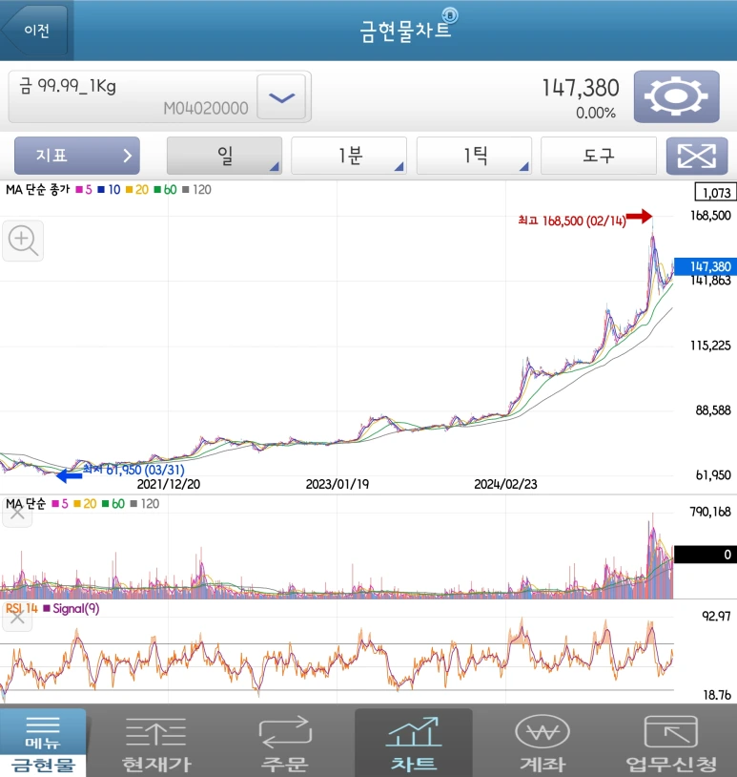Viewport: 737px width, 777px height.
Task: Click the 최저 61,950 (03/31) label
Action: (133, 470)
